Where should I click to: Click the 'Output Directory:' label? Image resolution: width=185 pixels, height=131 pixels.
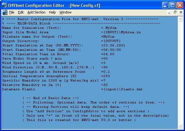(20, 41)
